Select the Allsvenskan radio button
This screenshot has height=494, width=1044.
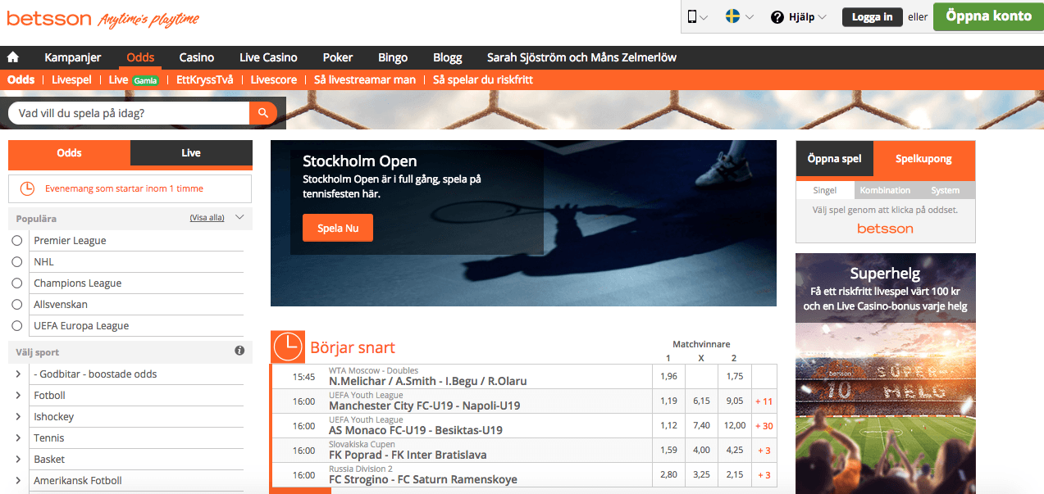tap(17, 305)
